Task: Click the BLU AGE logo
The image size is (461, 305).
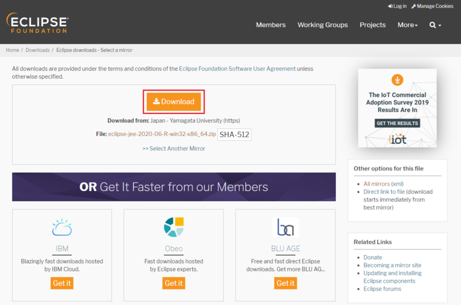Action: tap(286, 227)
